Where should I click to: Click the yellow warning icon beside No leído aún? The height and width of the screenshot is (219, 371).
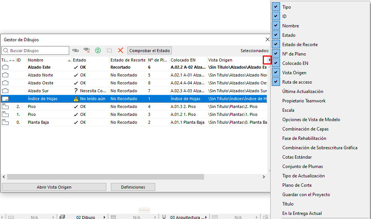coord(76,99)
